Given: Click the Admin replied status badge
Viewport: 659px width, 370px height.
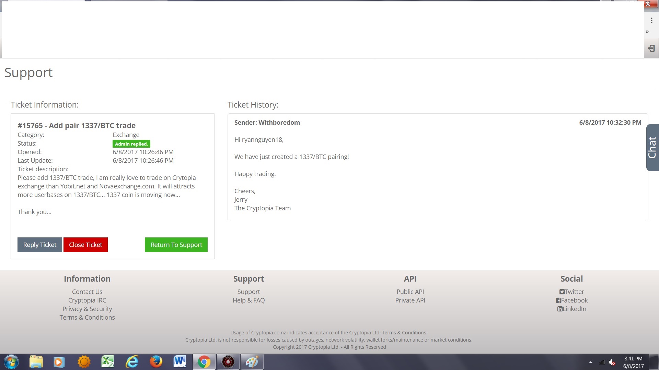Looking at the screenshot, I should [131, 144].
